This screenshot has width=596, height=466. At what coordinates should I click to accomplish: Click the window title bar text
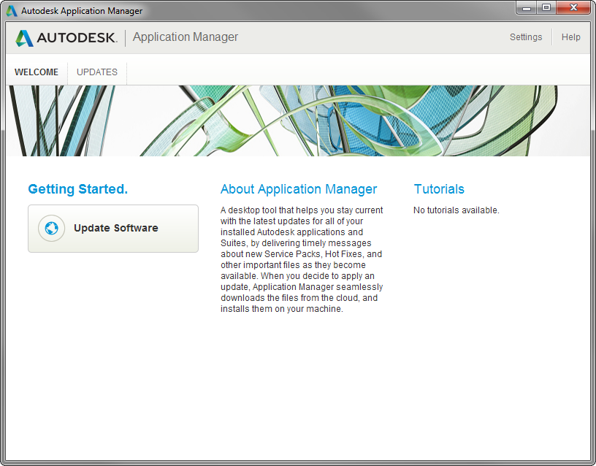(82, 11)
